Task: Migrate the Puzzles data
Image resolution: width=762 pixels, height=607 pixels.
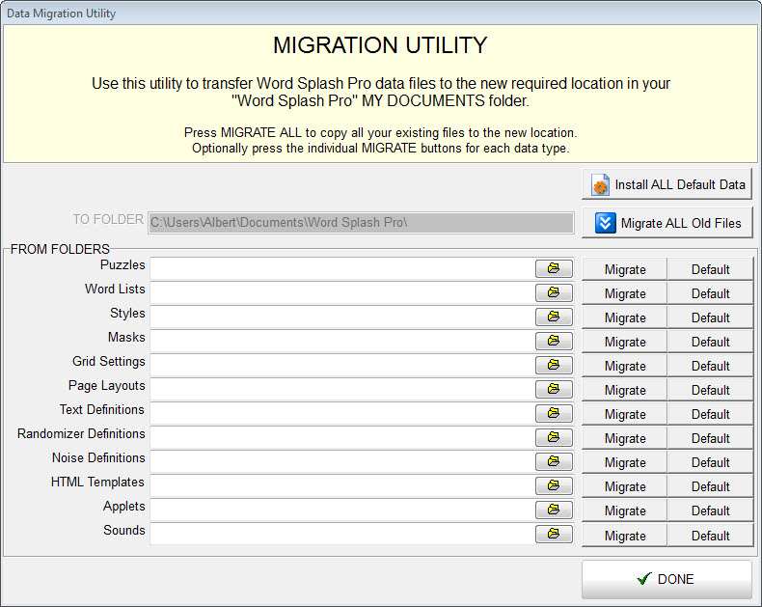Action: tap(624, 269)
